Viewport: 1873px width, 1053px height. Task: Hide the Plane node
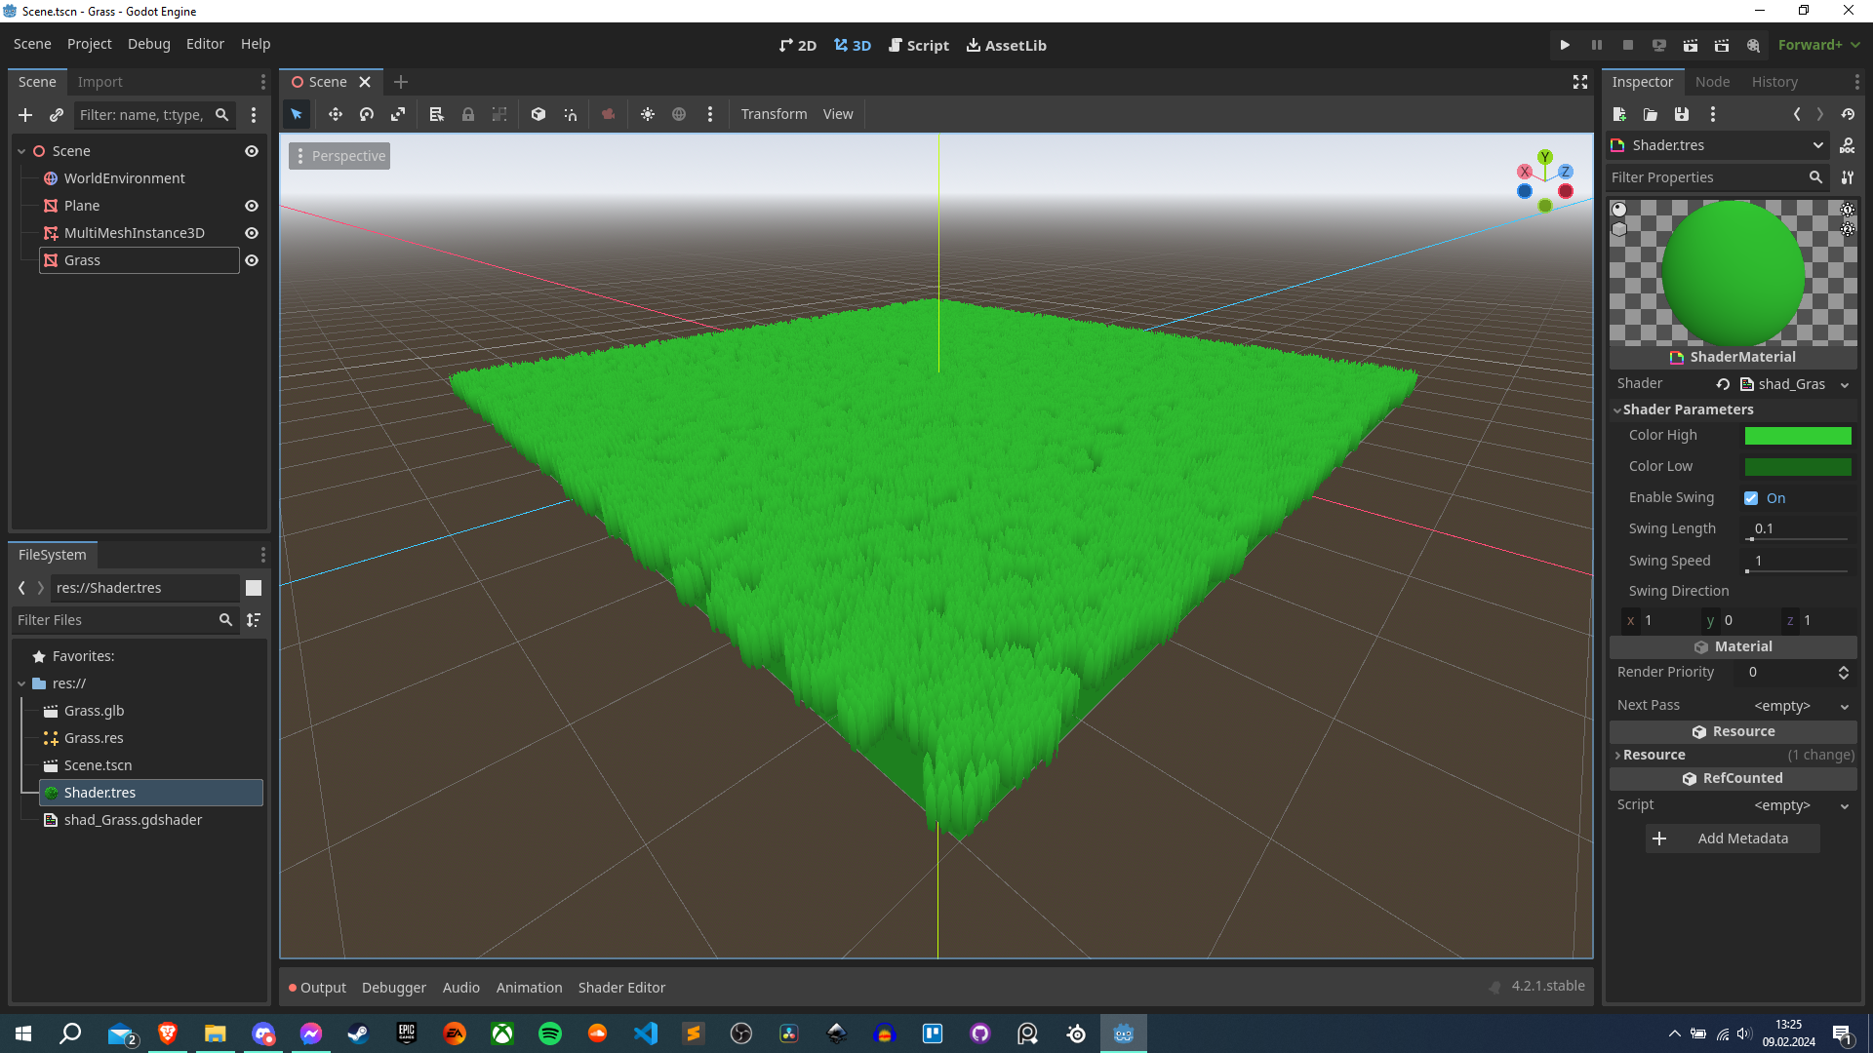coord(252,206)
